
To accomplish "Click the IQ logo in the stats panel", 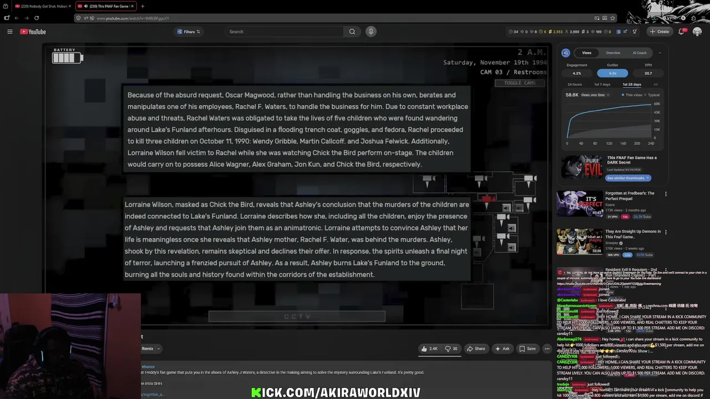I will click(x=566, y=53).
